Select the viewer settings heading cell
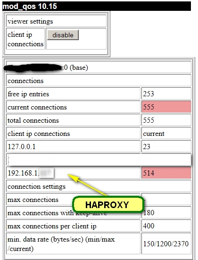Image resolution: width=198 pixels, height=260 pixels. [56, 21]
